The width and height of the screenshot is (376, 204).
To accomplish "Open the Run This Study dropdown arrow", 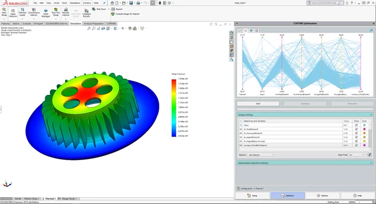I will (x=56, y=19).
